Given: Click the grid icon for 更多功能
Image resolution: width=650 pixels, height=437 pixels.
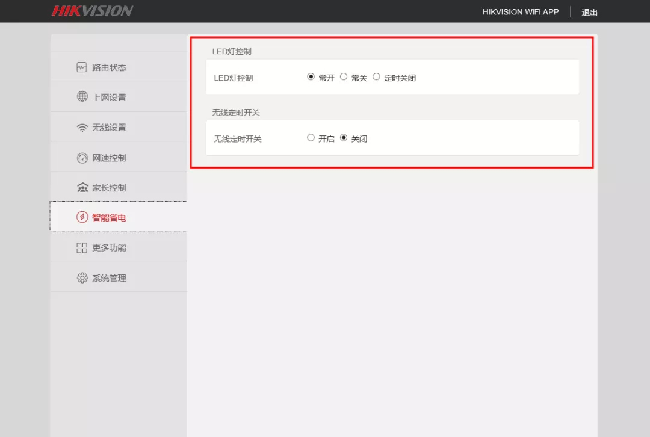Looking at the screenshot, I should click(x=82, y=248).
